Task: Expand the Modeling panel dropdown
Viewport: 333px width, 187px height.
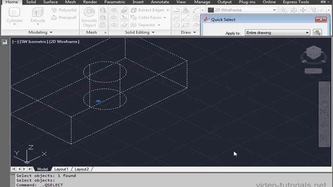Action: click(40, 32)
